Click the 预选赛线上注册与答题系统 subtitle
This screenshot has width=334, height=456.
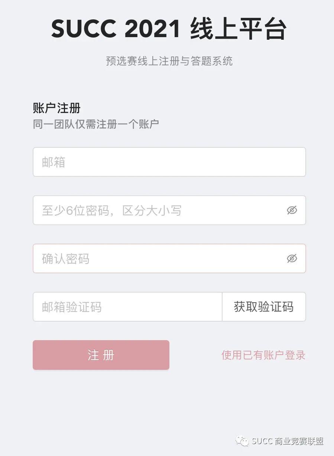pyautogui.click(x=169, y=61)
